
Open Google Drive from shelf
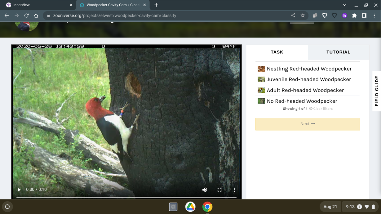pos(190,207)
